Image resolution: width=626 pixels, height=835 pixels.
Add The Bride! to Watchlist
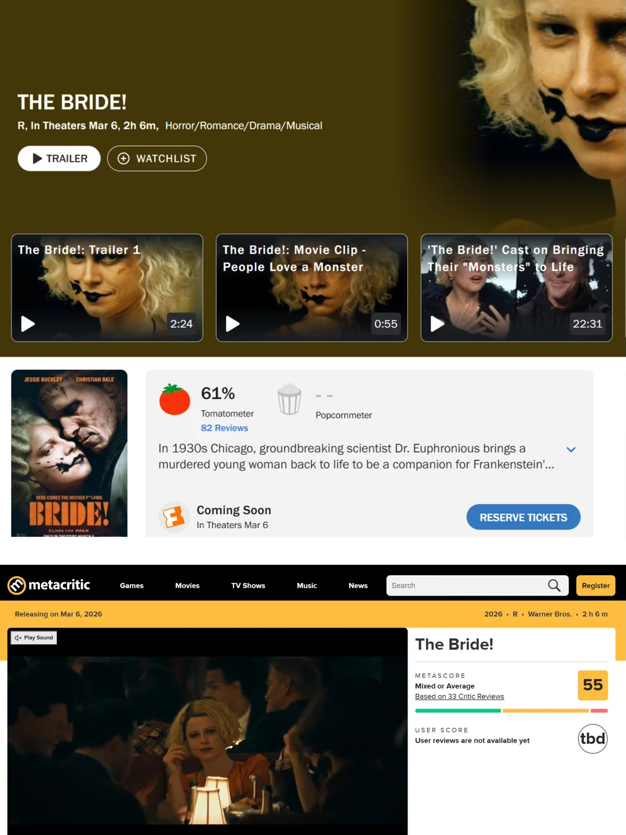(156, 158)
